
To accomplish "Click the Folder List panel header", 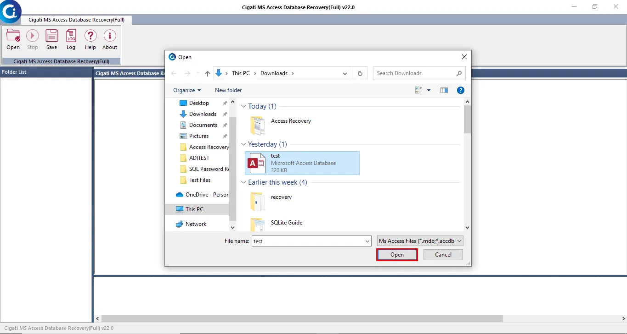I will [46, 72].
